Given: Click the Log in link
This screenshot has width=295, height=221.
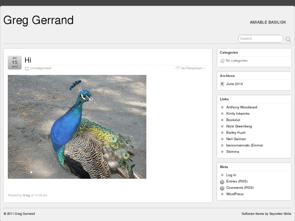Looking at the screenshot, I should (x=231, y=175).
